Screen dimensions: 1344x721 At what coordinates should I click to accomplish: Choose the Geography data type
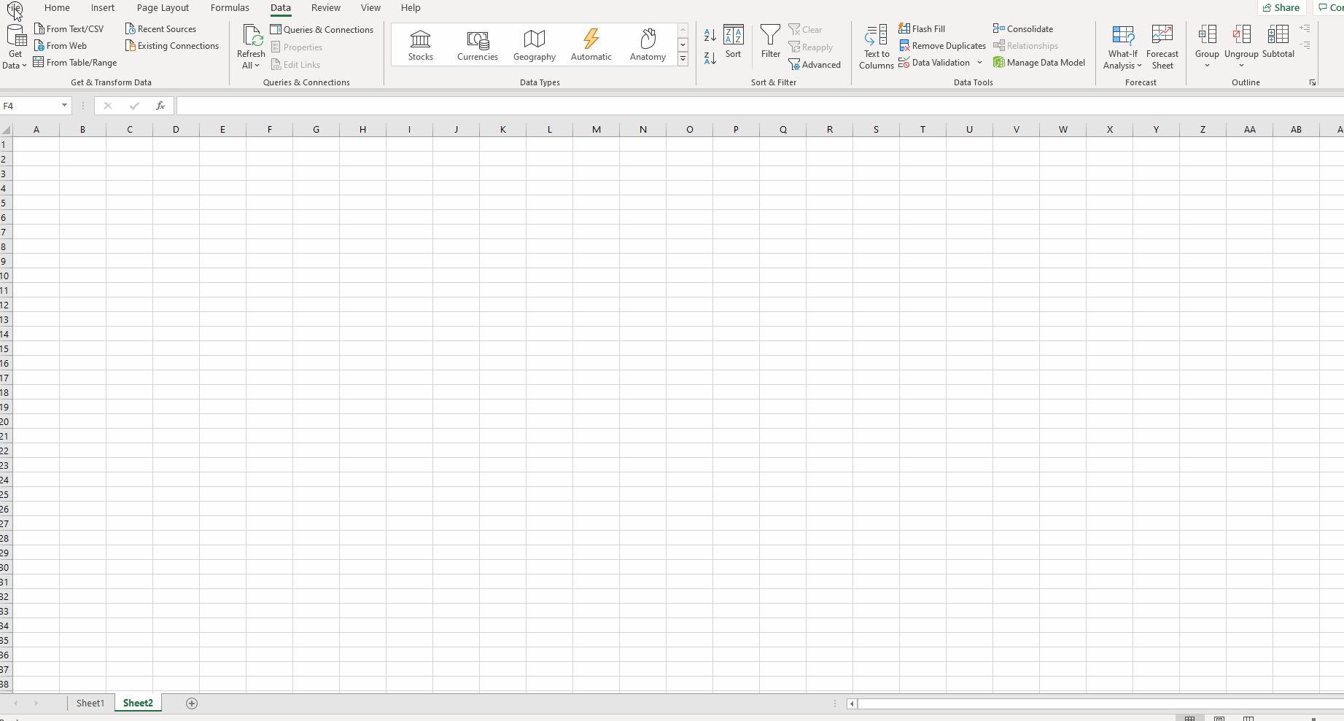tap(535, 44)
